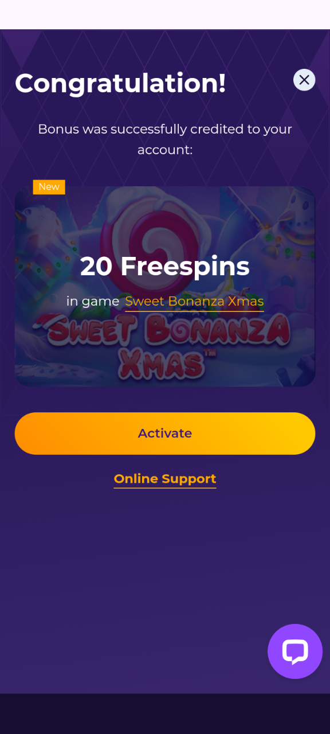The height and width of the screenshot is (734, 330).
Task: Select the Congratulation! heading
Action: point(120,83)
